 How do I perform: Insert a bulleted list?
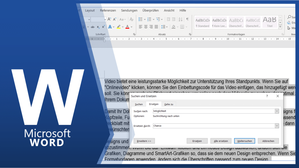[x=140, y=19]
